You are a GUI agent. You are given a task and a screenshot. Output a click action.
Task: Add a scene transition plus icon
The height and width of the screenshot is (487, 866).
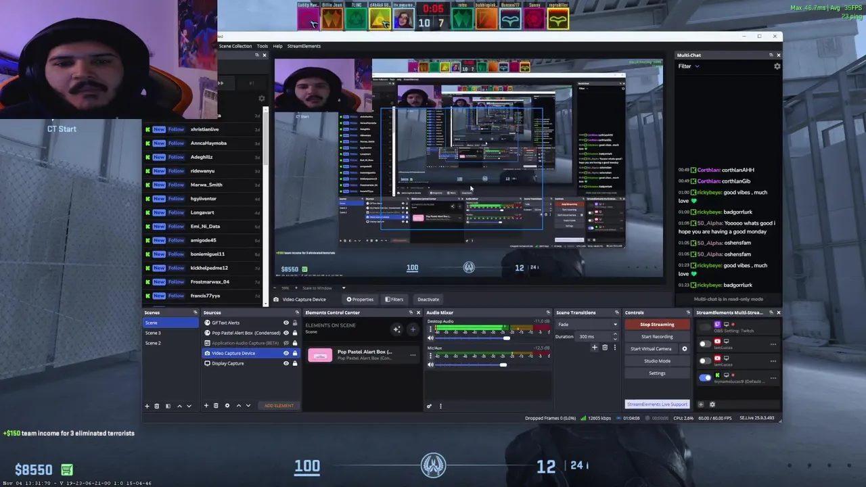[x=595, y=348]
